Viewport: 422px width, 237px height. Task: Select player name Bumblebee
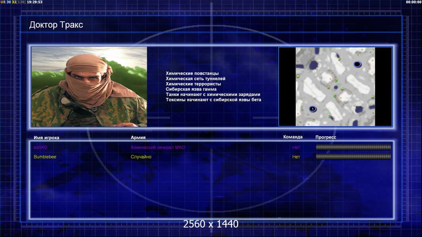coord(45,157)
